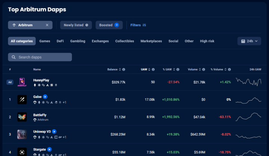This screenshot has width=269, height=156.
Task: Click the calendar icon in the 24h selector
Action: click(243, 41)
